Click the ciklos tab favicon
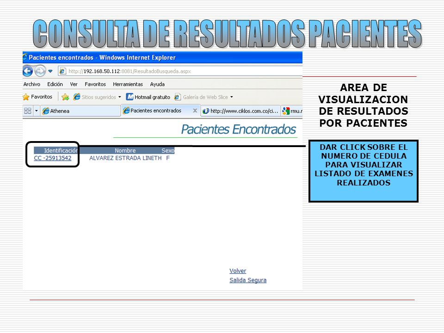This screenshot has width=444, height=333. pyautogui.click(x=206, y=111)
